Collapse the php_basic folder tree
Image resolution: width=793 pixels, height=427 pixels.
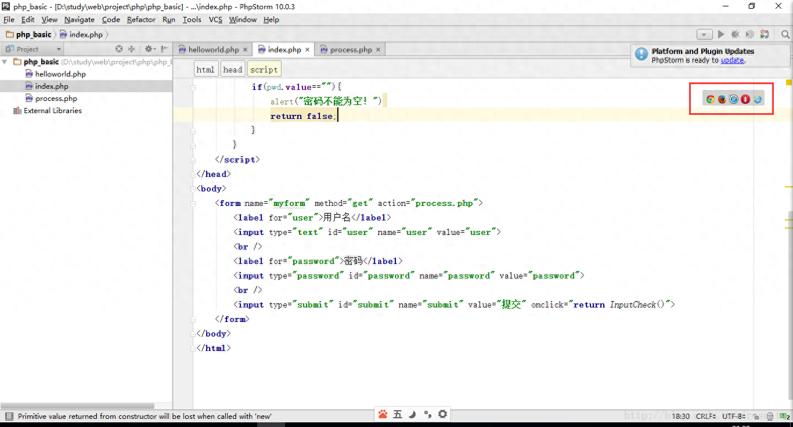pyautogui.click(x=5, y=62)
